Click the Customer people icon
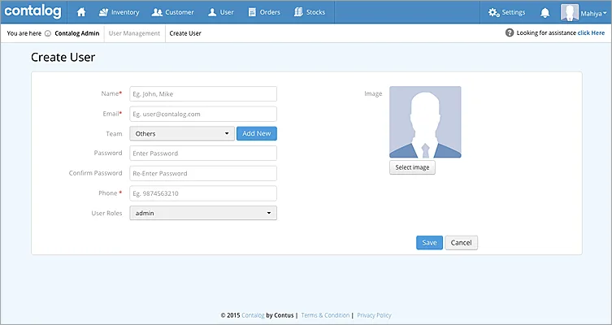 (157, 12)
